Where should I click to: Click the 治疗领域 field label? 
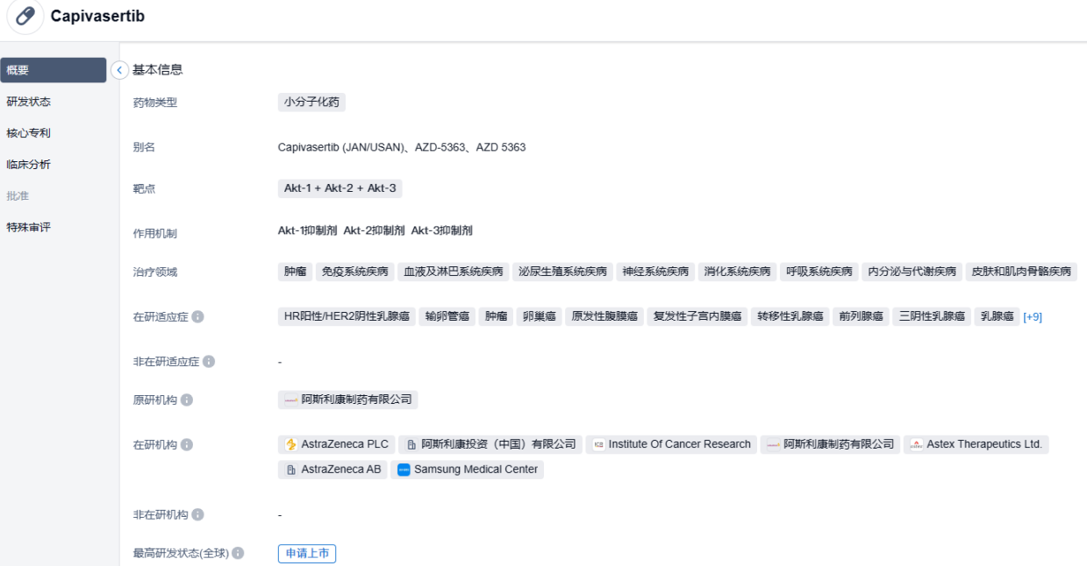tap(155, 272)
